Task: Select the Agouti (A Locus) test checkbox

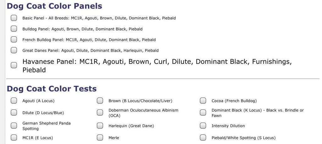Action: point(14,101)
